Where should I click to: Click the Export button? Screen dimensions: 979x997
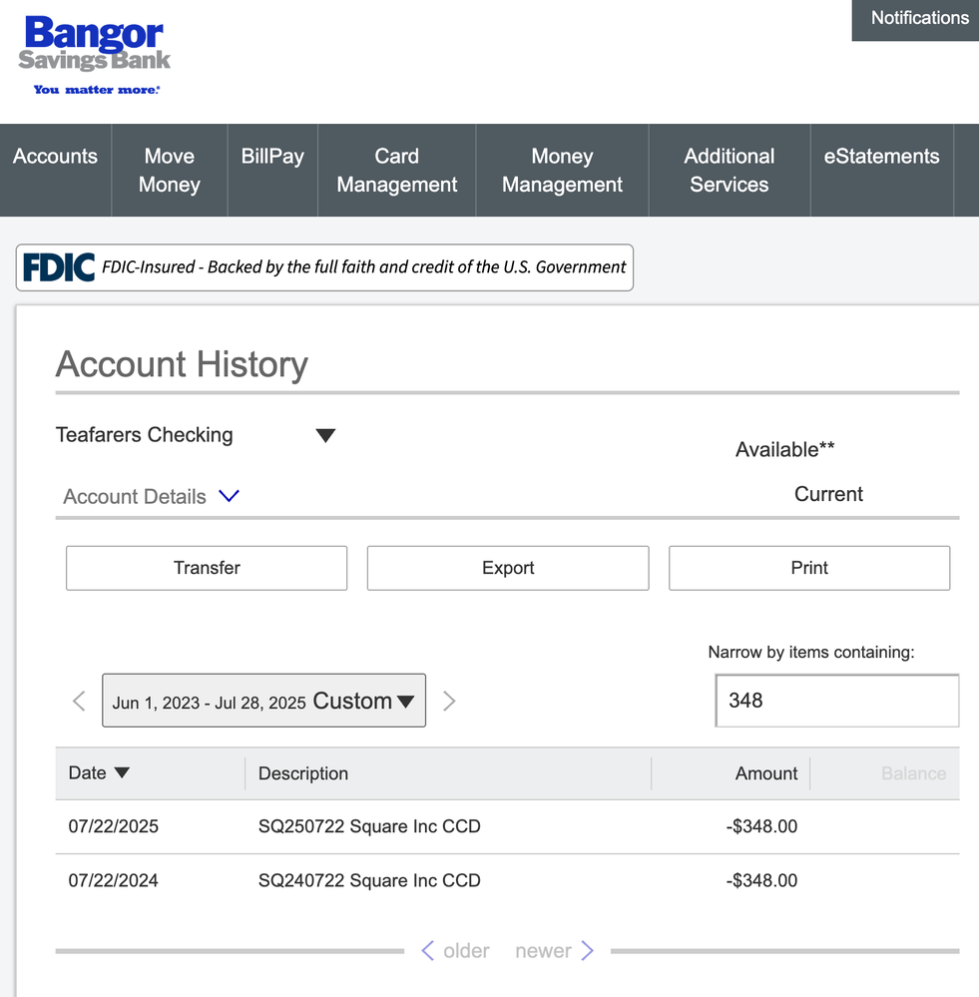pos(508,568)
